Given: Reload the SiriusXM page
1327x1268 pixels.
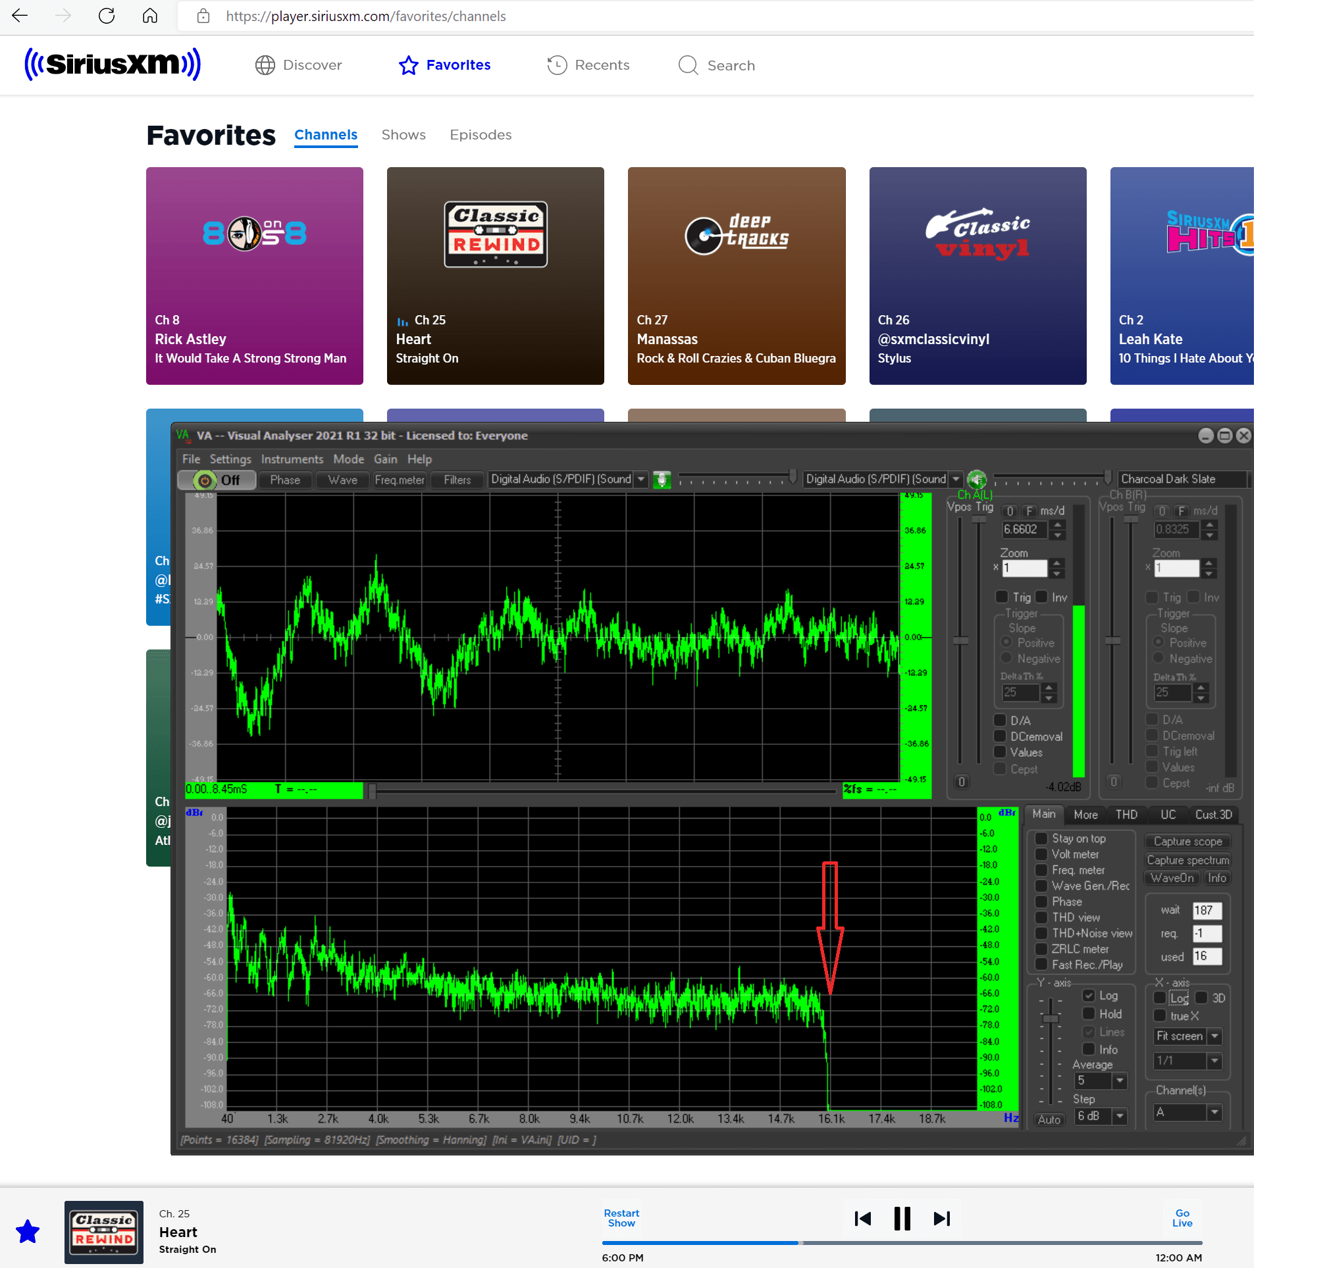Looking at the screenshot, I should pyautogui.click(x=107, y=16).
